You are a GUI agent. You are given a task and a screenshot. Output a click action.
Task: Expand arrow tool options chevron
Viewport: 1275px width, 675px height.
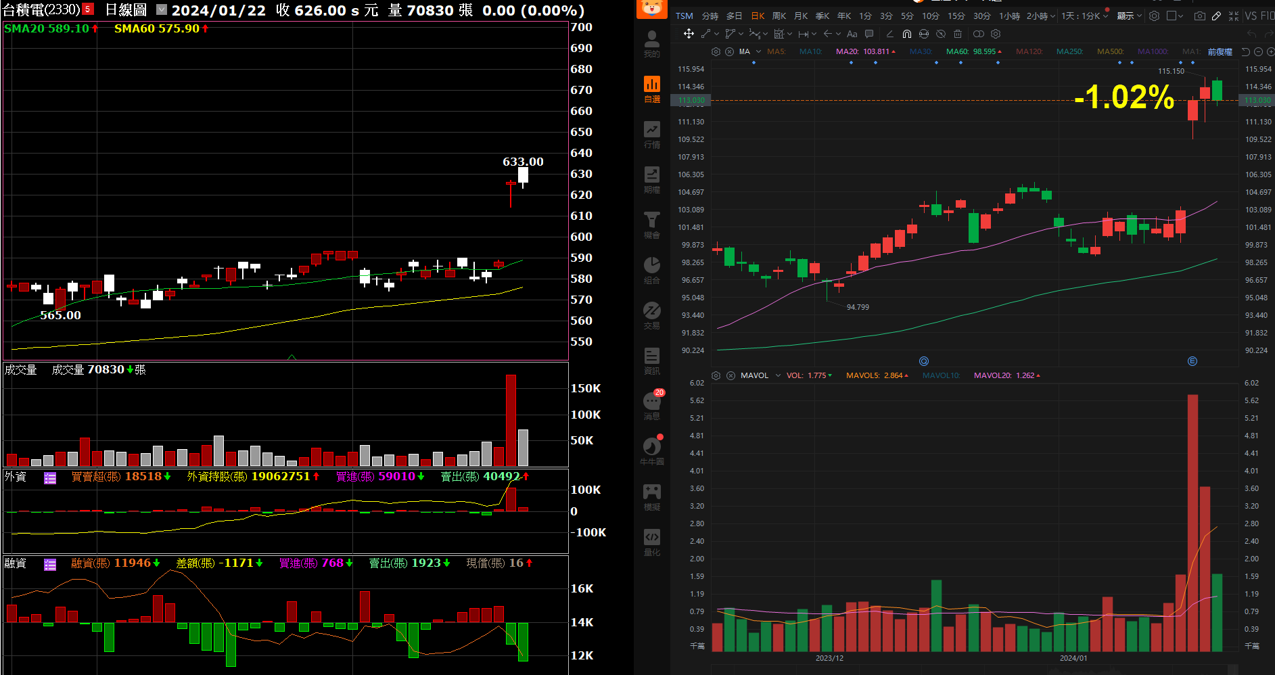point(839,34)
